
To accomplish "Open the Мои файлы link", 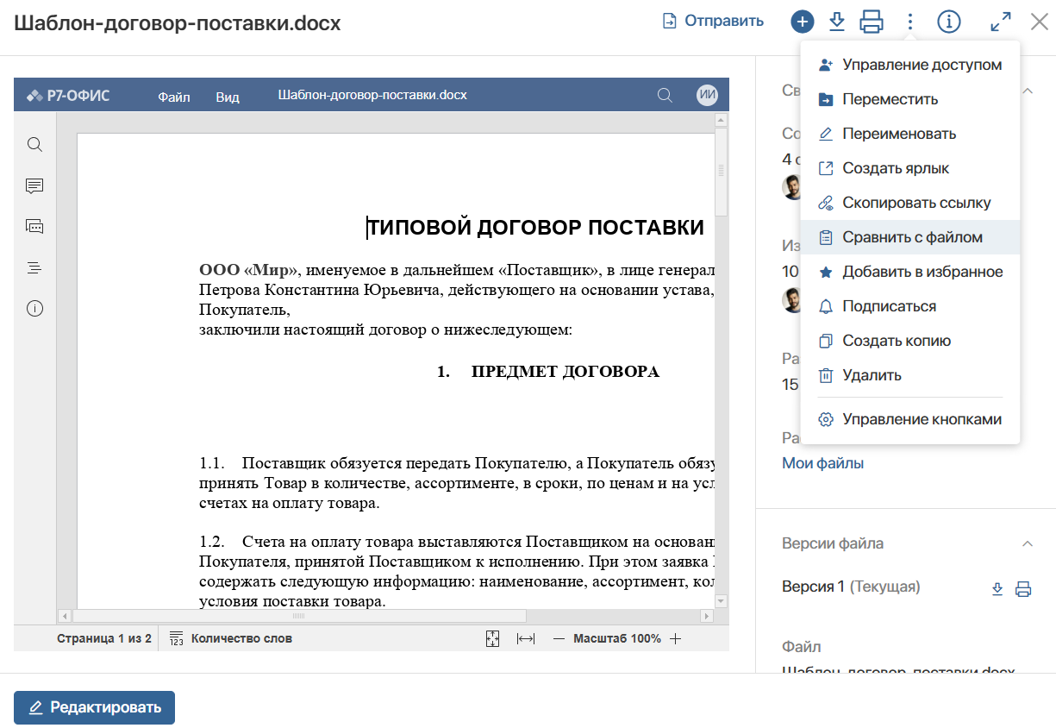I will 822,463.
